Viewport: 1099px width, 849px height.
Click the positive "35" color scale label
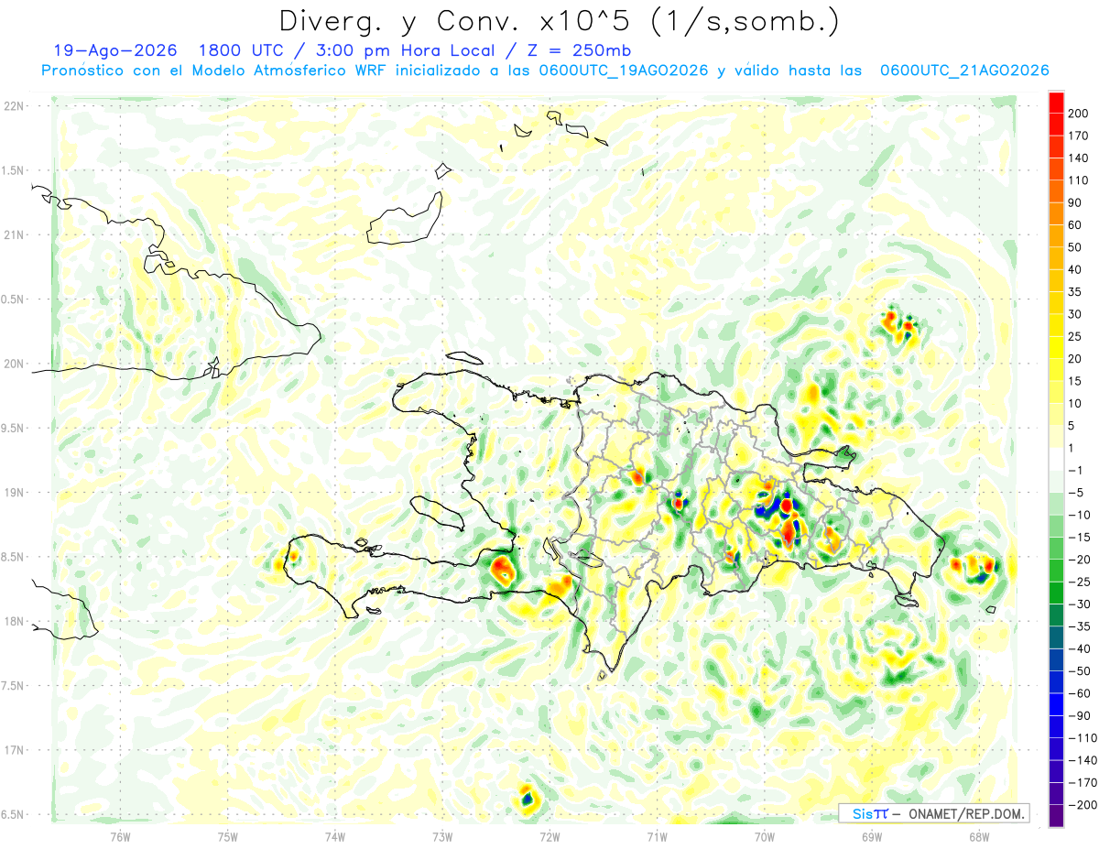[x=1076, y=291]
